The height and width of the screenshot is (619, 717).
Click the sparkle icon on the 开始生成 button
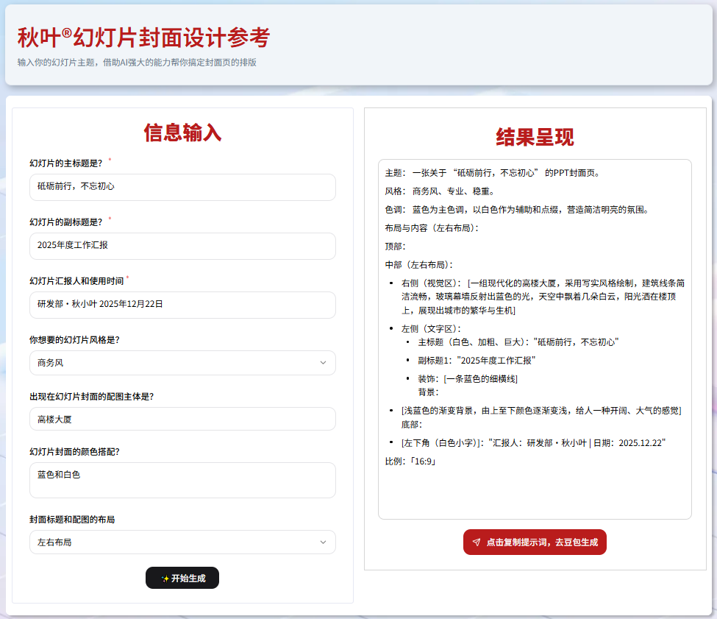(167, 578)
